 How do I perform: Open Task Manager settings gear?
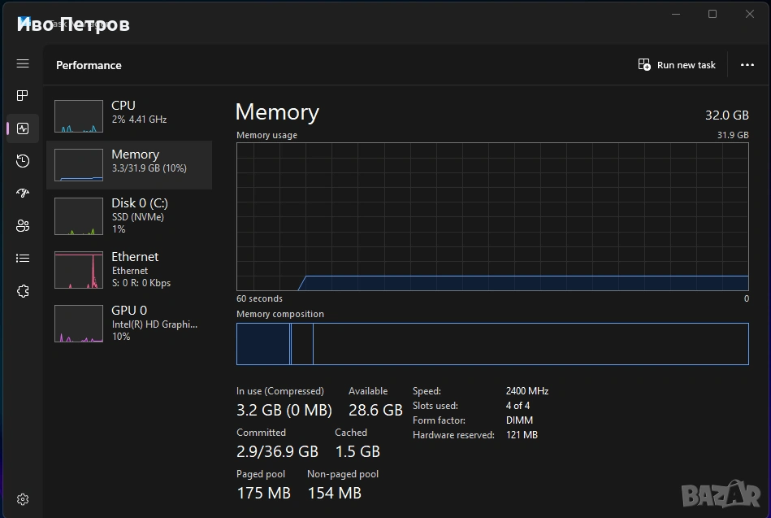[x=23, y=499]
